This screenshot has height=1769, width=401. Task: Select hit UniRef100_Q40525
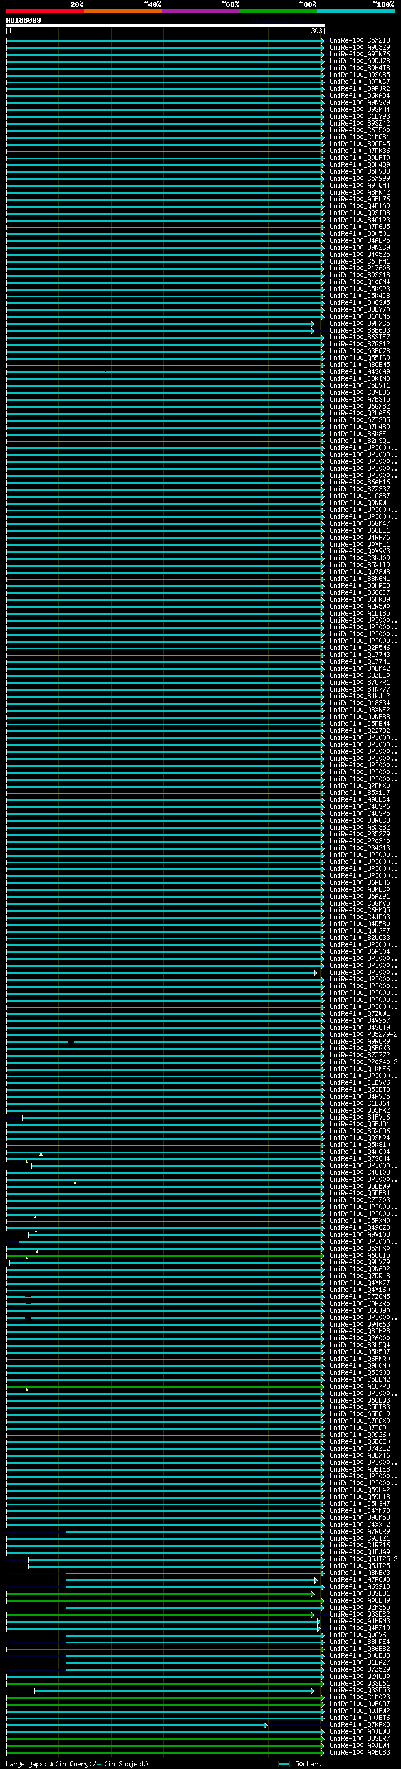click(360, 254)
